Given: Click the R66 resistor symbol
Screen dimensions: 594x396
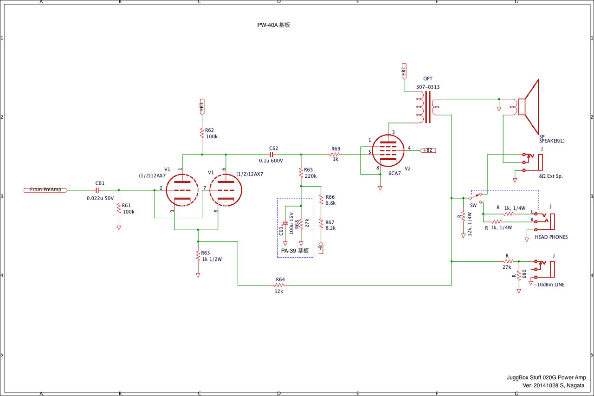Looking at the screenshot, I should pos(321,200).
